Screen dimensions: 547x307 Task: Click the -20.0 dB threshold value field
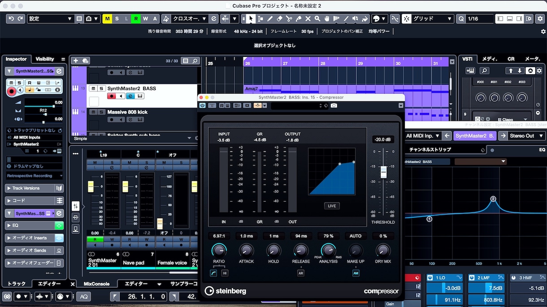[x=383, y=139]
